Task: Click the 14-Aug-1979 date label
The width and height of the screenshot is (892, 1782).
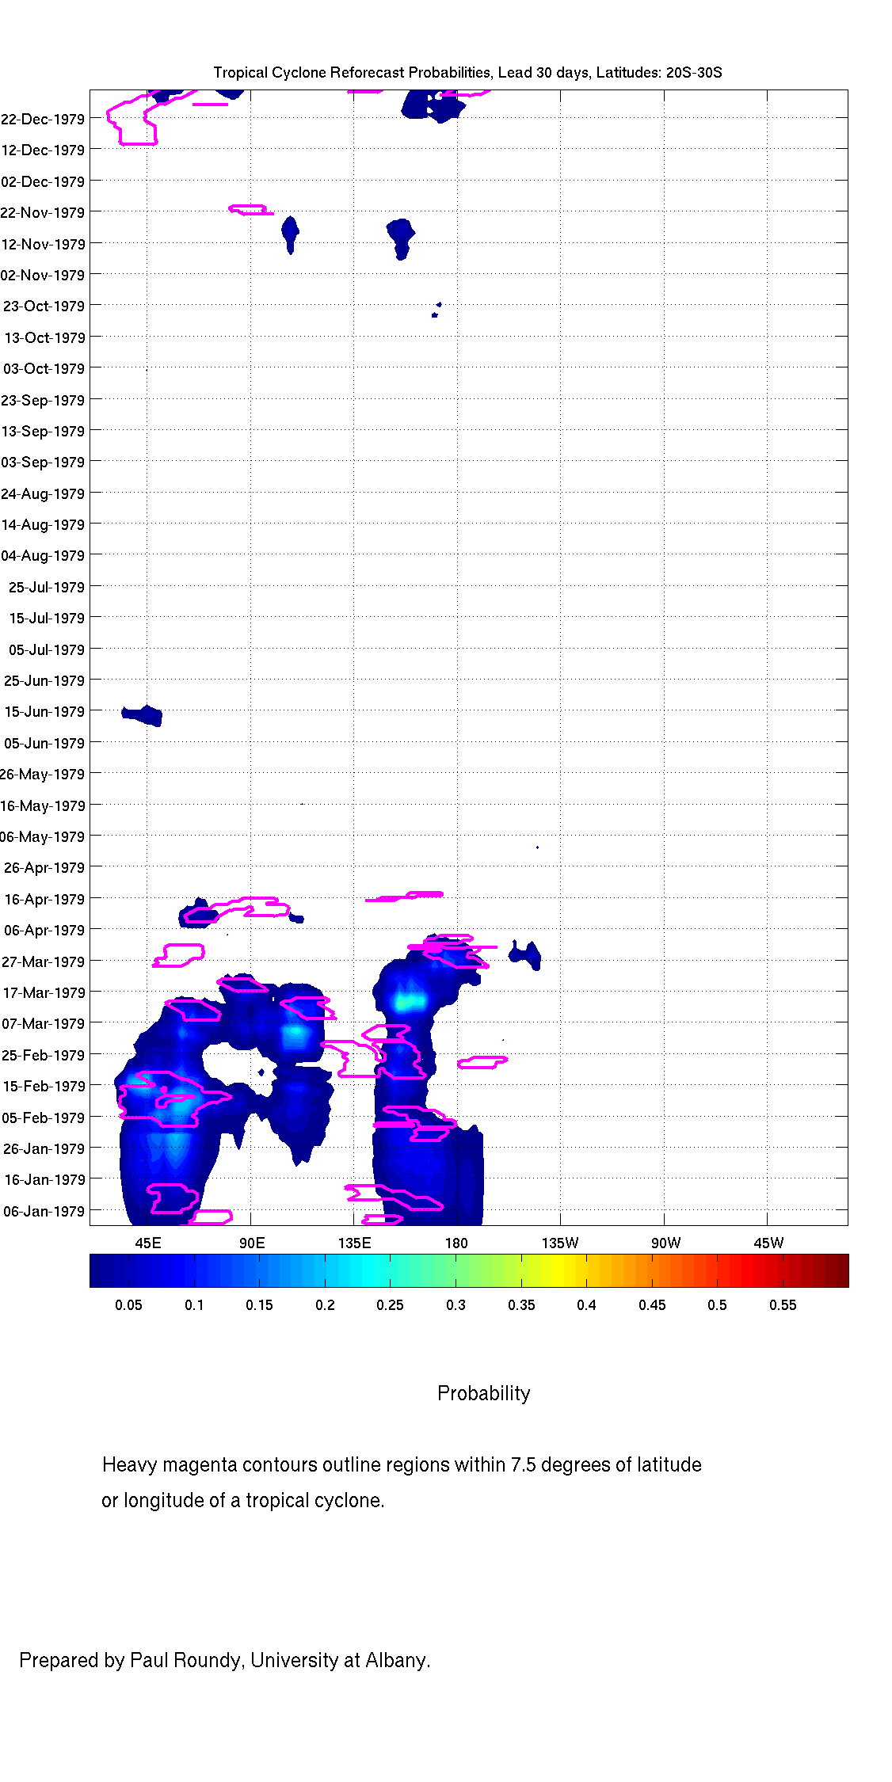Action: click(x=43, y=525)
